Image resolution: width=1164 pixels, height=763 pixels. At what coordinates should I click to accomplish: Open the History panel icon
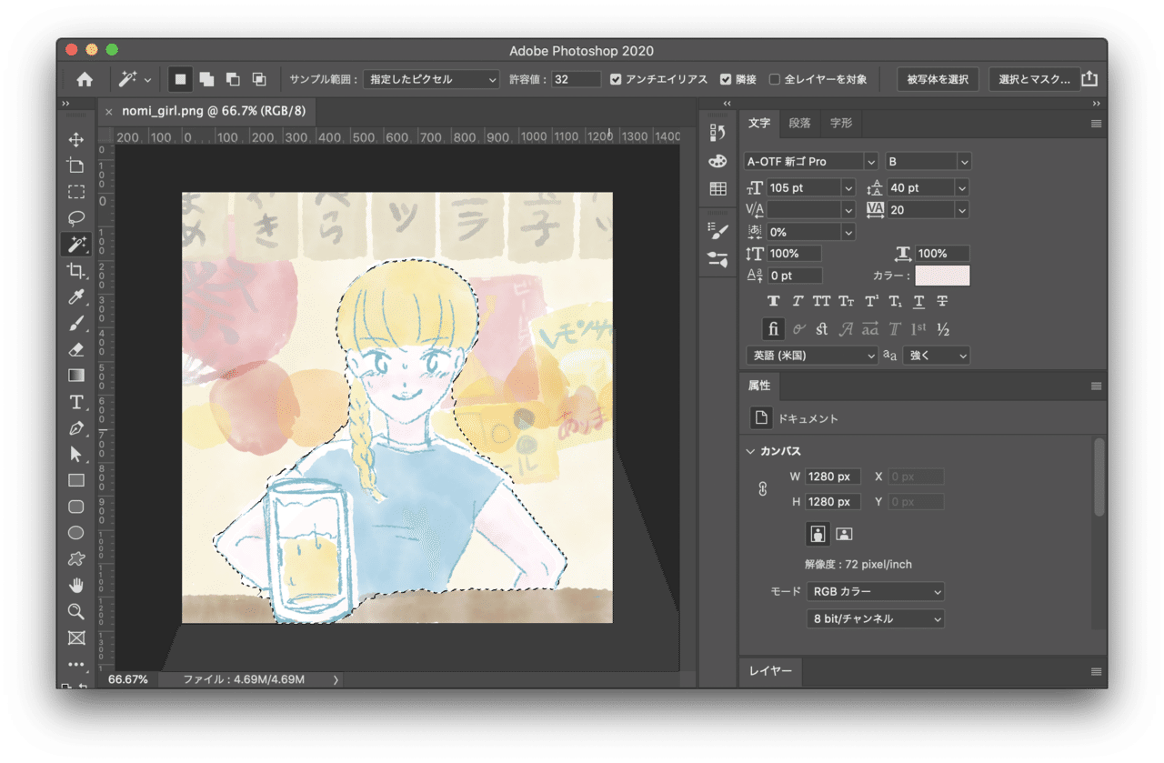coord(717,133)
